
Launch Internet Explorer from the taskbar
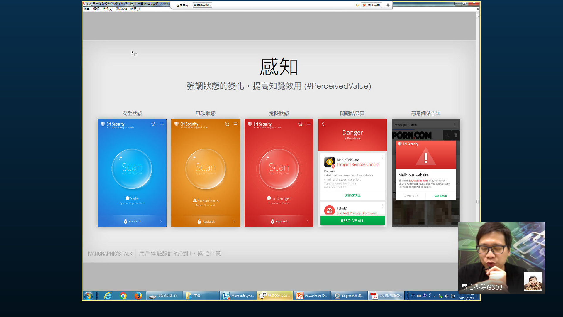pyautogui.click(x=108, y=296)
